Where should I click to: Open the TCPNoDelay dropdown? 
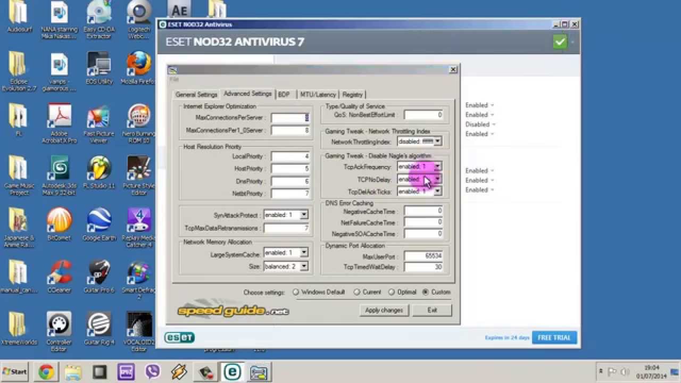coord(437,179)
